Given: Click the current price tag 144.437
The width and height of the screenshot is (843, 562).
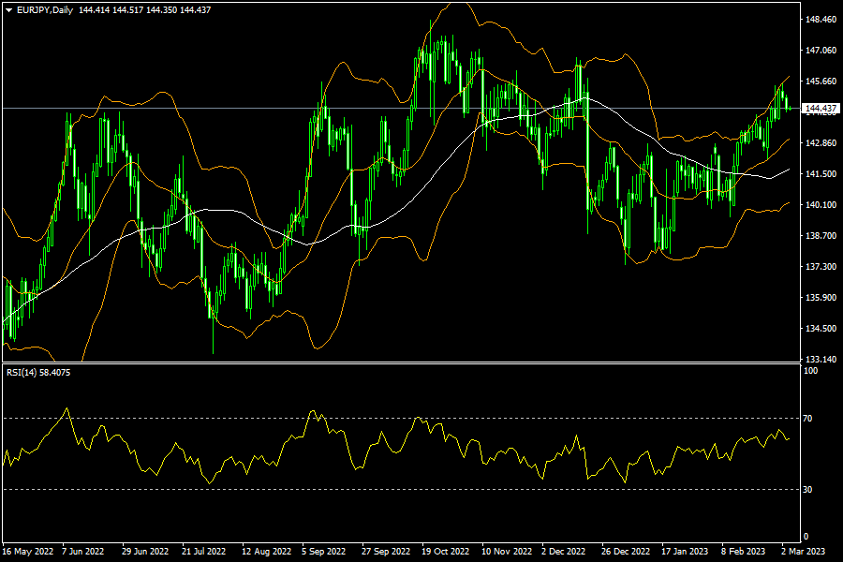Looking at the screenshot, I should click(x=821, y=109).
